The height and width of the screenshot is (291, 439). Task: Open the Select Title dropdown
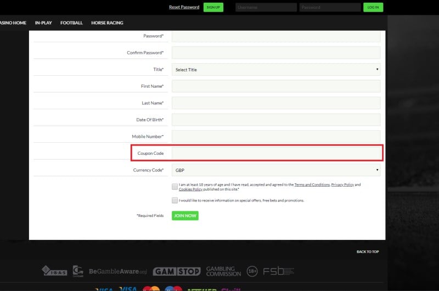point(276,70)
